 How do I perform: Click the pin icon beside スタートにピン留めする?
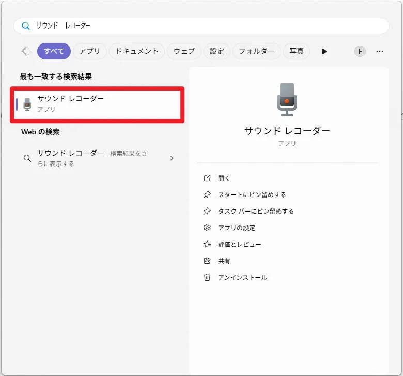pos(207,194)
